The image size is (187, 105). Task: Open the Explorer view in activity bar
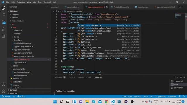tap(4, 8)
